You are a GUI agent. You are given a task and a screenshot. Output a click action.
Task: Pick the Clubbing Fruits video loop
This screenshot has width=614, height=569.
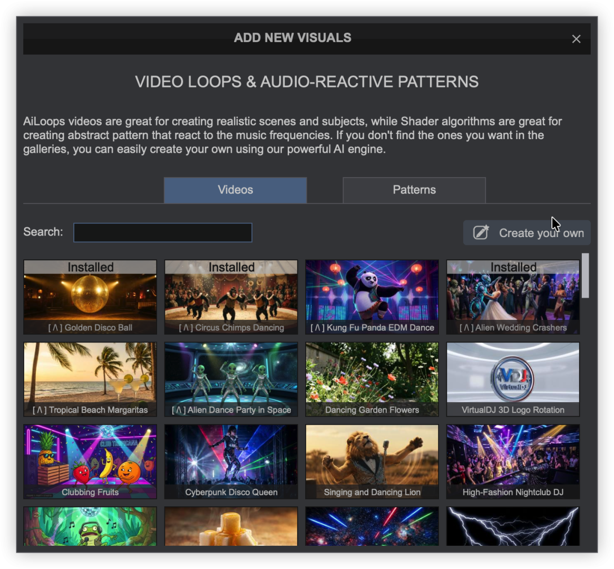(x=90, y=462)
